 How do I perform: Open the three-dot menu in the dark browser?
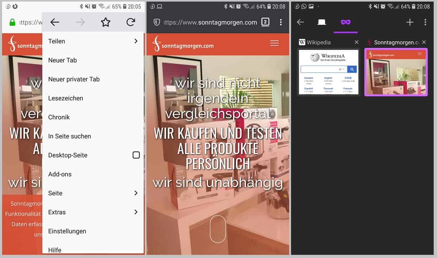pyautogui.click(x=281, y=22)
